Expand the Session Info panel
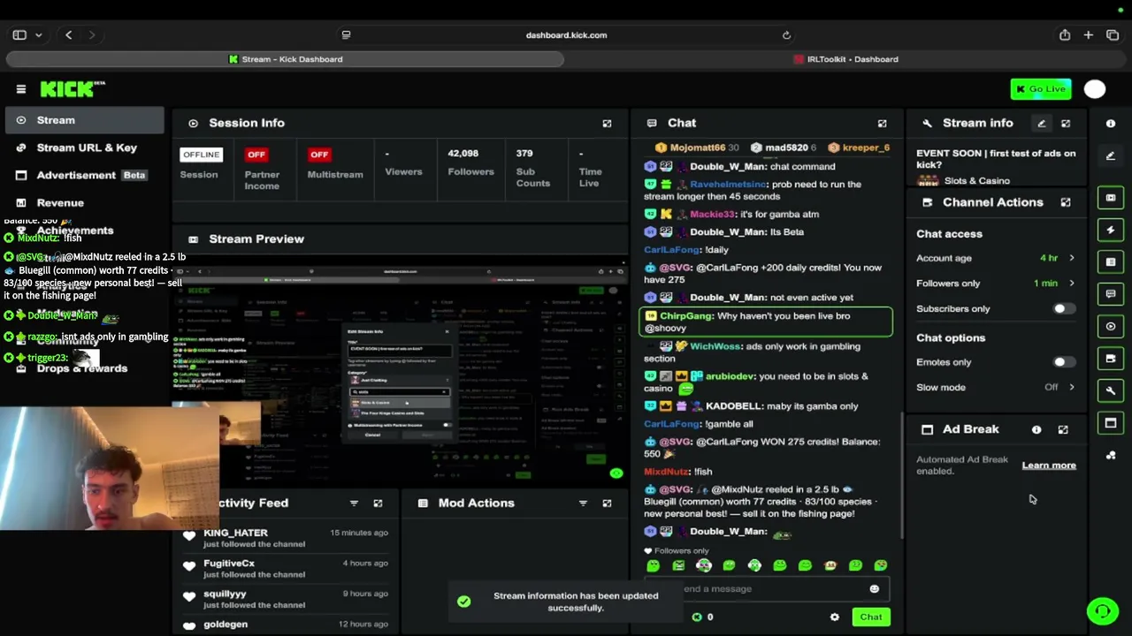Screen dimensions: 1132x636 click(x=607, y=124)
